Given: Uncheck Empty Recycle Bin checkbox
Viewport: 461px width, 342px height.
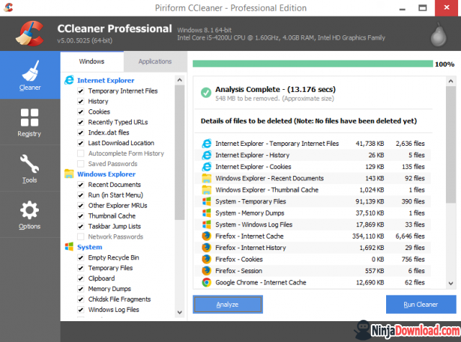Looking at the screenshot, I should click(81, 258).
